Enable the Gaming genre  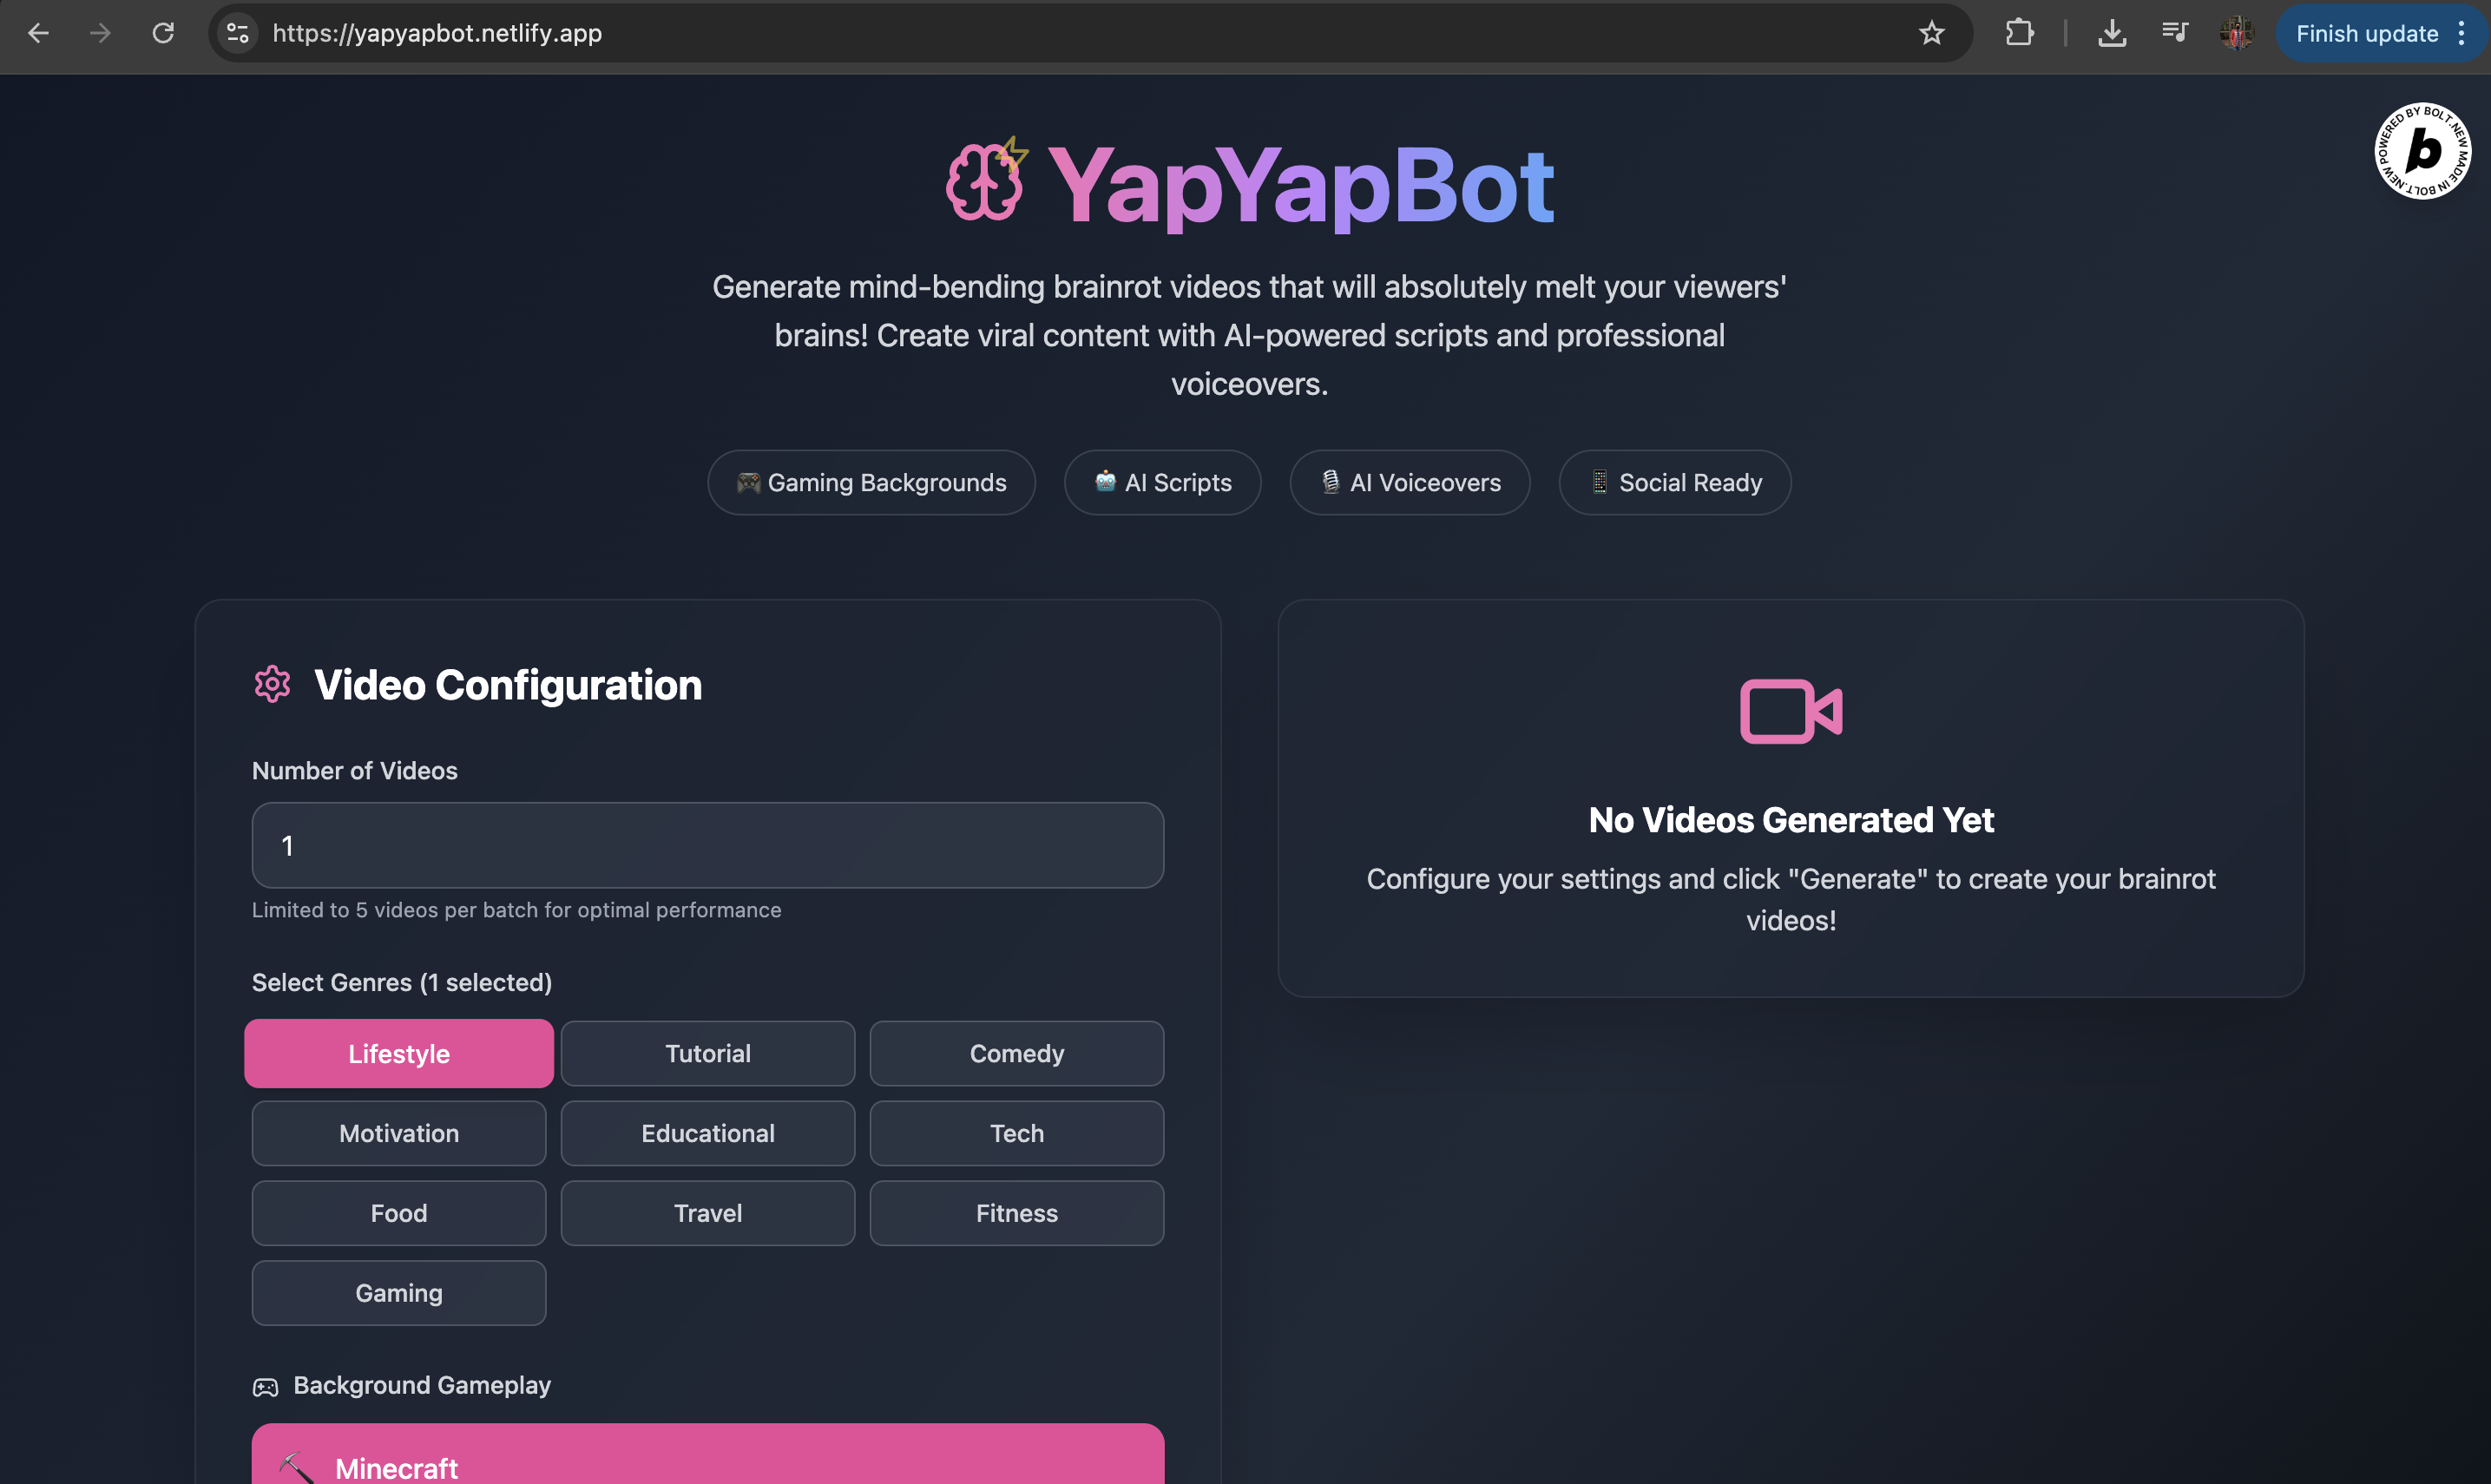click(398, 1293)
